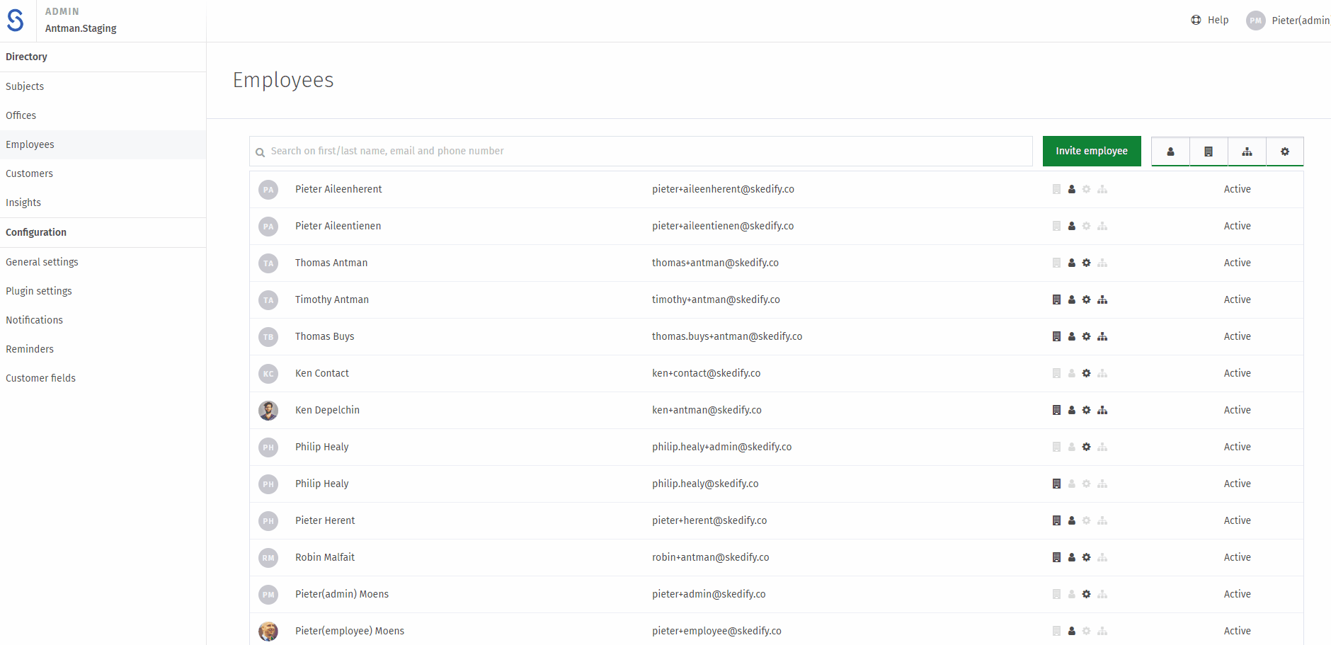Open Customer fields in the sidebar

[41, 378]
